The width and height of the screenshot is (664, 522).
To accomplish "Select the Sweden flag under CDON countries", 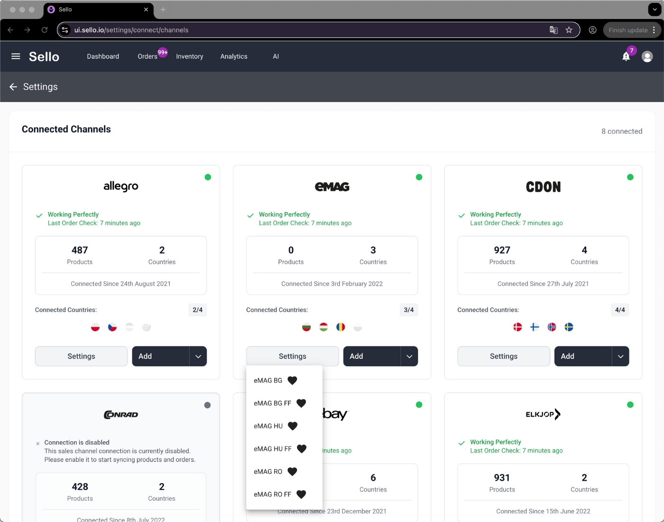I will [x=569, y=327].
